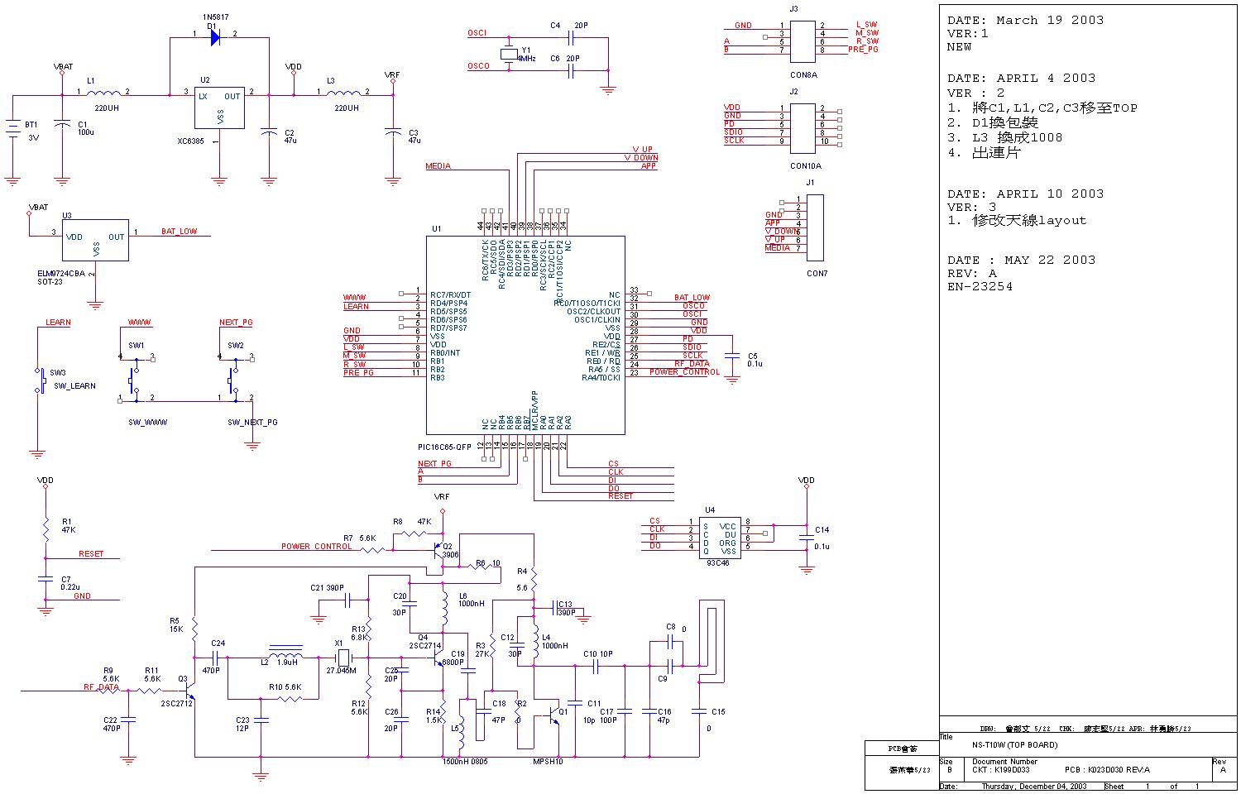The height and width of the screenshot is (794, 1241).
Task: Select the R1 47K resistor symbol
Action: click(46, 526)
